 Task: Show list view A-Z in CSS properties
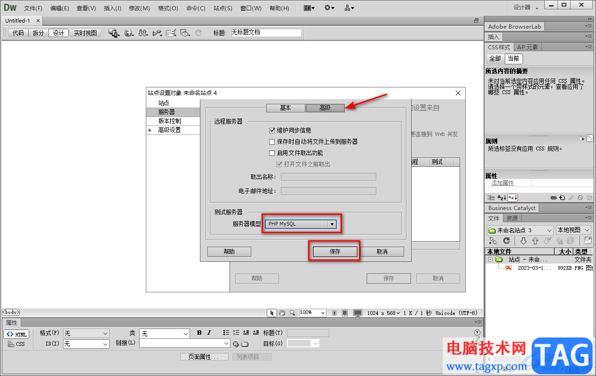tap(501, 198)
